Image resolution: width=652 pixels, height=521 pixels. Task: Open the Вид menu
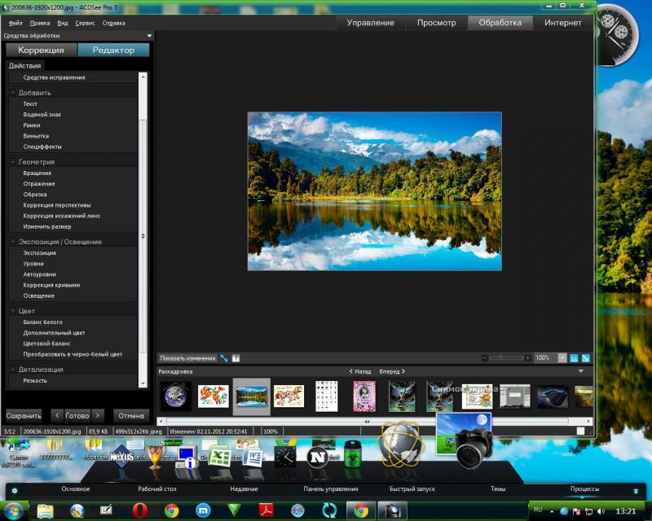[63, 24]
